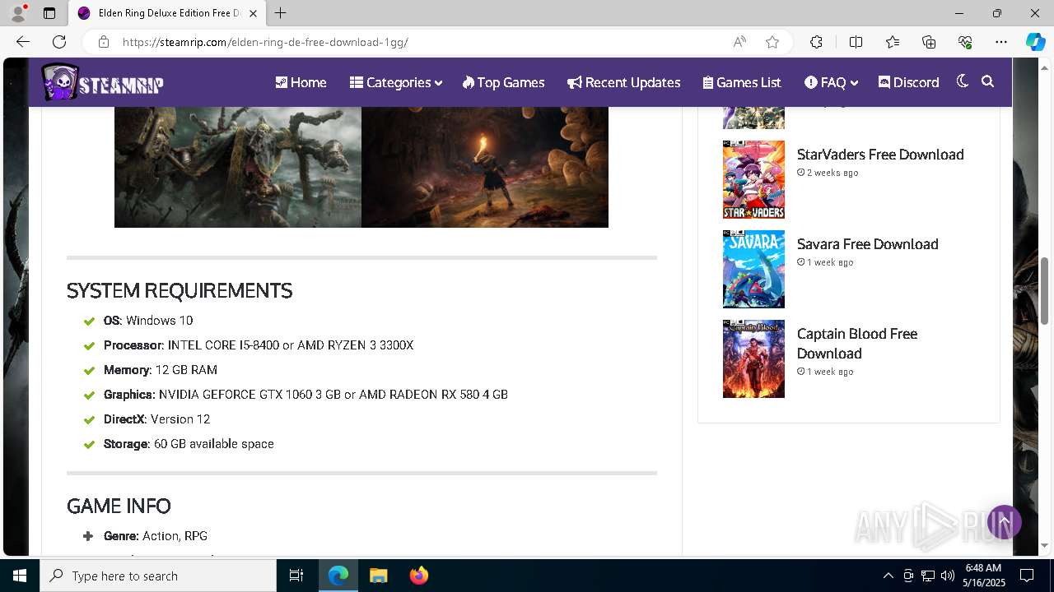Viewport: 1054px width, 592px height.
Task: Open Microsoft Edge on taskbar
Action: 338,576
